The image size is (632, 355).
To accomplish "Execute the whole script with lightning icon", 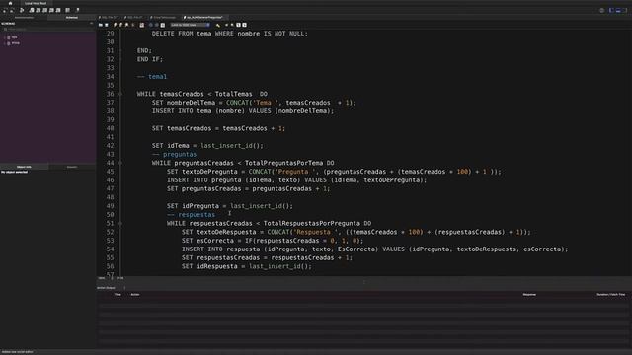I will 115,25.
